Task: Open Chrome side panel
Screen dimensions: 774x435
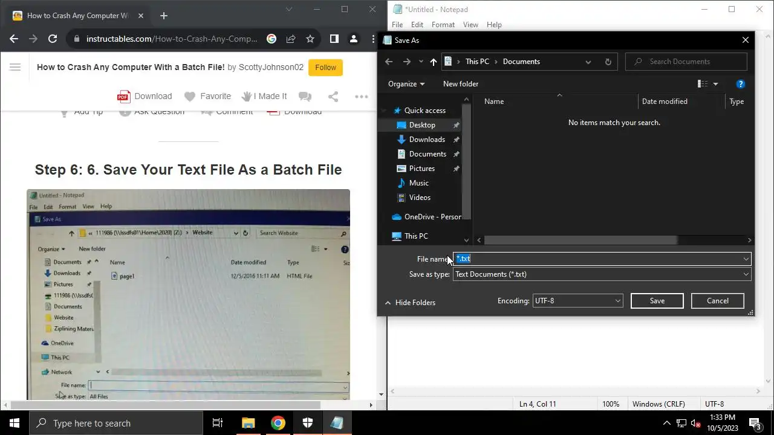Action: 334,39
